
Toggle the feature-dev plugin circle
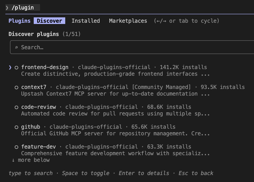(x=16, y=147)
